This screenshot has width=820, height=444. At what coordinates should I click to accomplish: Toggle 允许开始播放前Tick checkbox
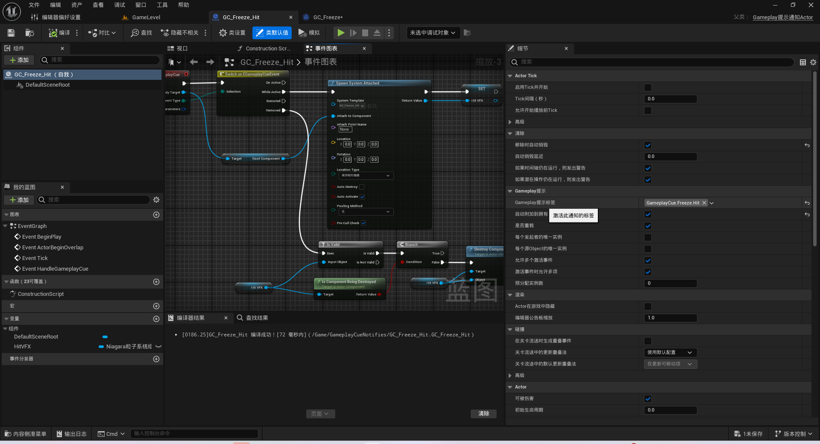pos(648,111)
